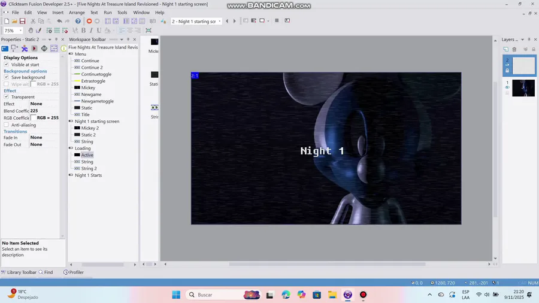Click the align text left icon
This screenshot has width=539, height=303.
(122, 31)
